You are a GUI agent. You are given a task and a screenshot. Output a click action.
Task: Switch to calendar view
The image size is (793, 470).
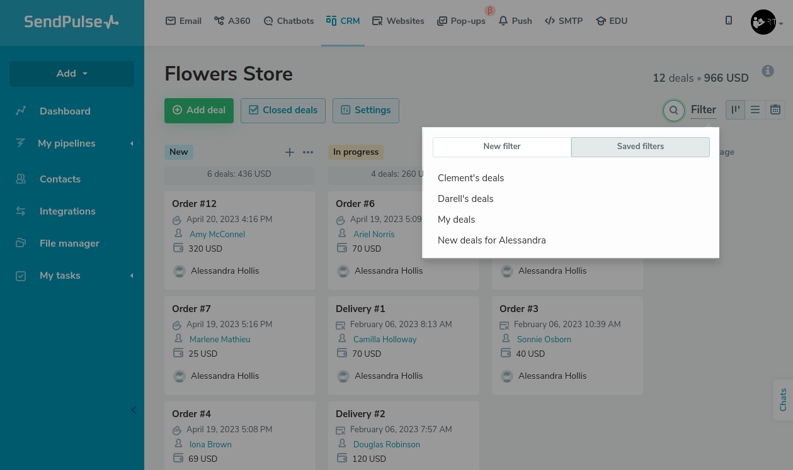pos(775,110)
